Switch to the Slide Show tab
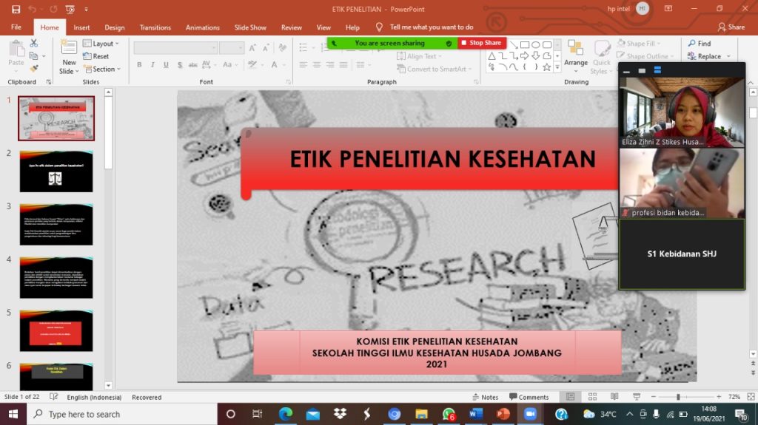Screen dimensions: 758x425 point(250,27)
